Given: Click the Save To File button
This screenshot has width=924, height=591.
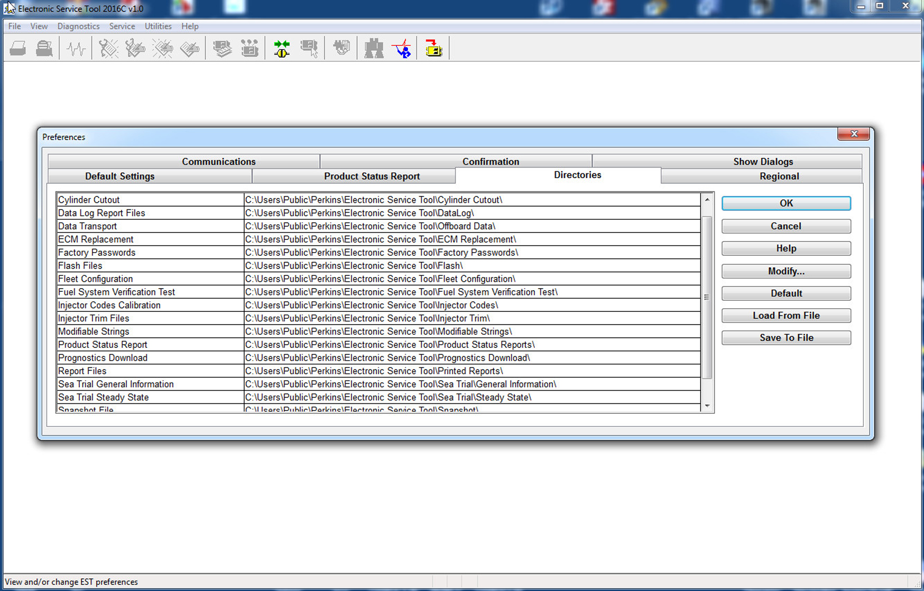Looking at the screenshot, I should (x=786, y=338).
